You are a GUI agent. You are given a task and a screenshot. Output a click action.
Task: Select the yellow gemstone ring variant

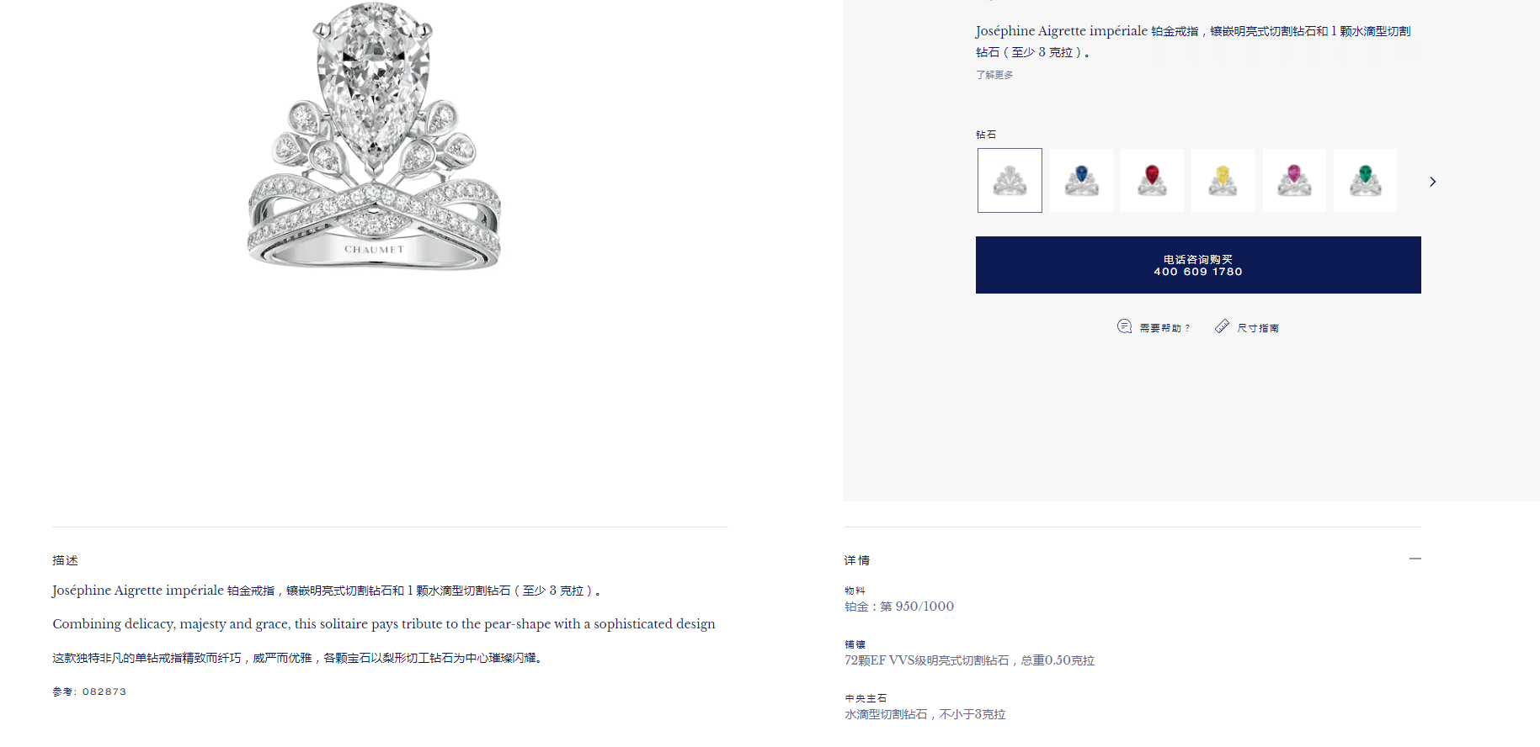point(1223,181)
